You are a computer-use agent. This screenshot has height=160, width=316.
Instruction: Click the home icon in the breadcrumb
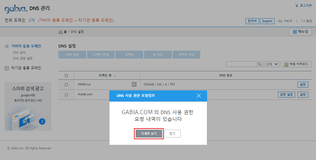60,32
